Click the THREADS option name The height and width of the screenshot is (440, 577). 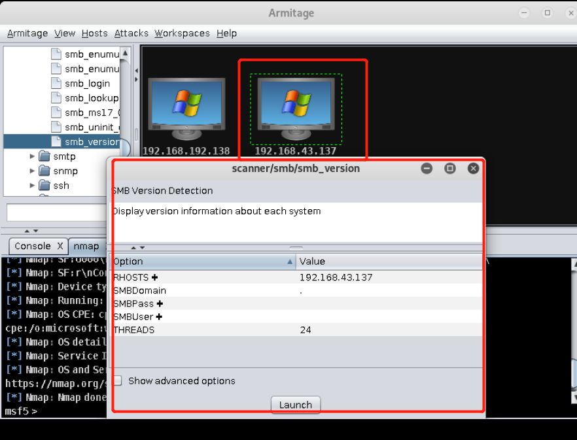click(x=134, y=330)
